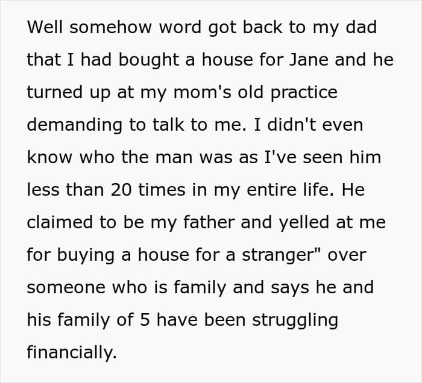Click the word "mom's"
422x383 pixels.
click(203, 93)
